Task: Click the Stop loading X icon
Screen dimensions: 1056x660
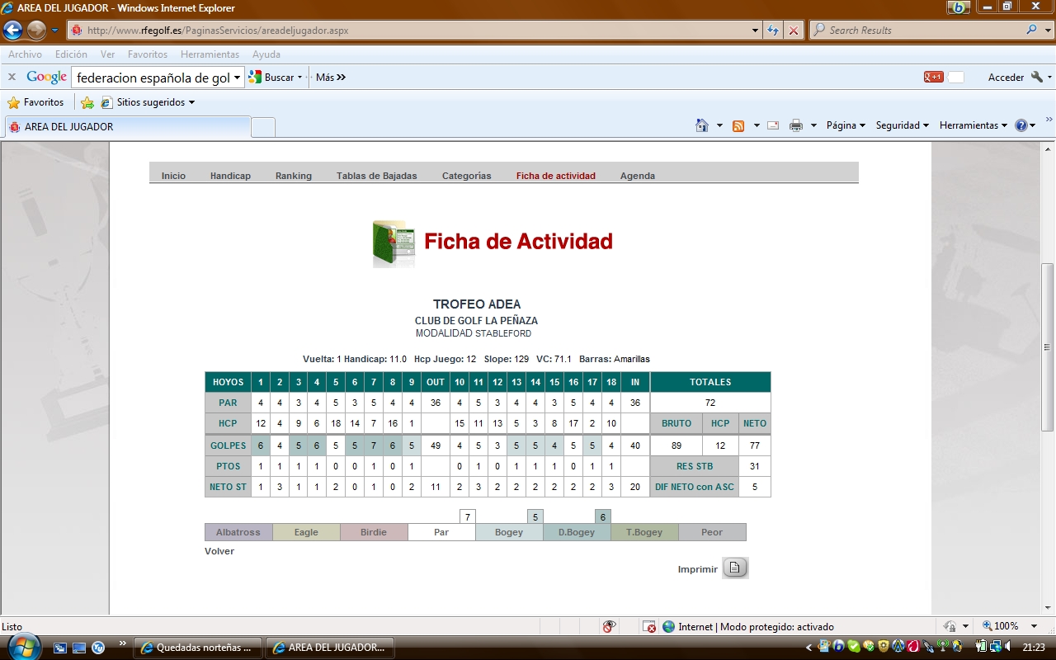Action: click(794, 31)
